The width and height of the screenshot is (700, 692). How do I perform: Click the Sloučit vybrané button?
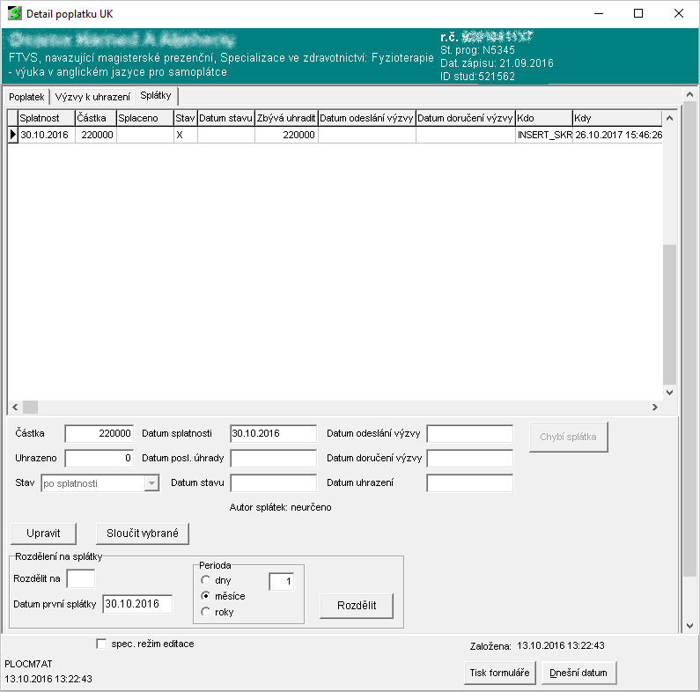click(143, 534)
